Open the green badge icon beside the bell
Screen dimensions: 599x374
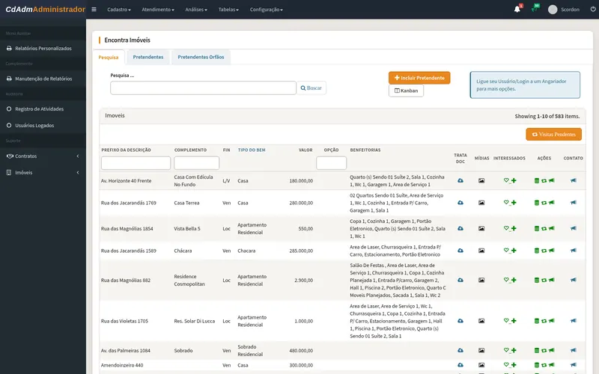pyautogui.click(x=535, y=9)
